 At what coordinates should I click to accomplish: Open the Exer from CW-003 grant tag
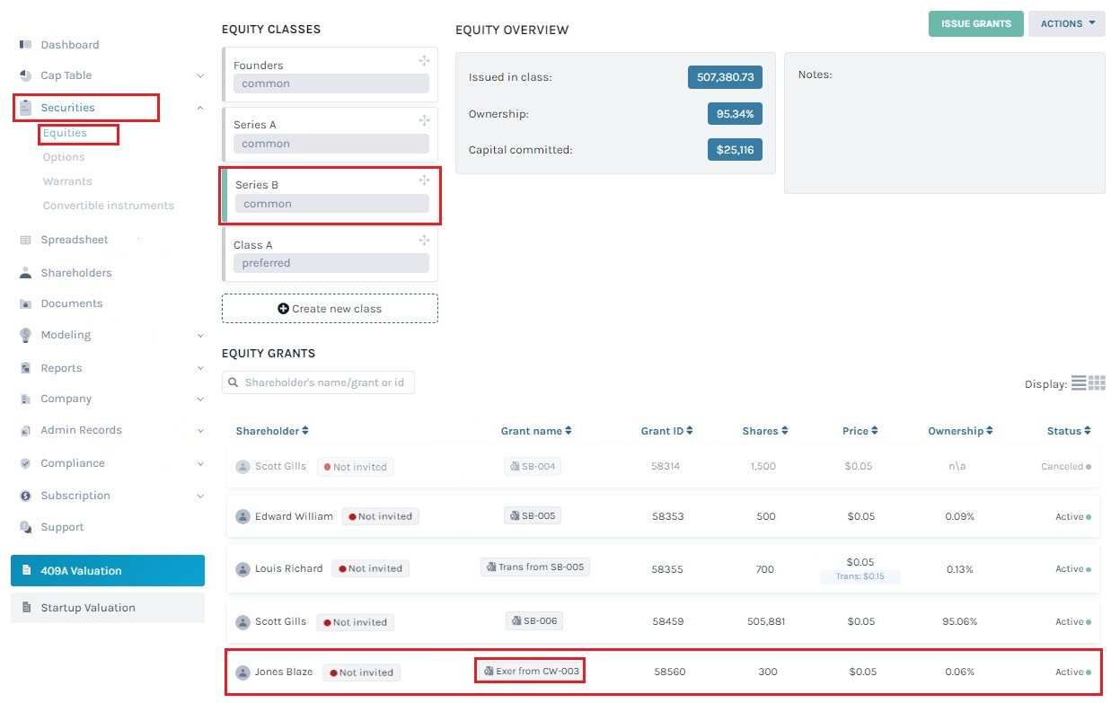point(530,671)
